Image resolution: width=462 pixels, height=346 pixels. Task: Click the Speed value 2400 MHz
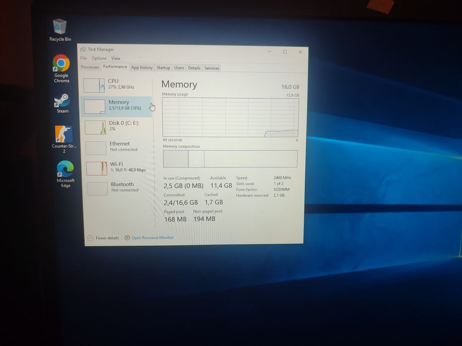coord(282,178)
